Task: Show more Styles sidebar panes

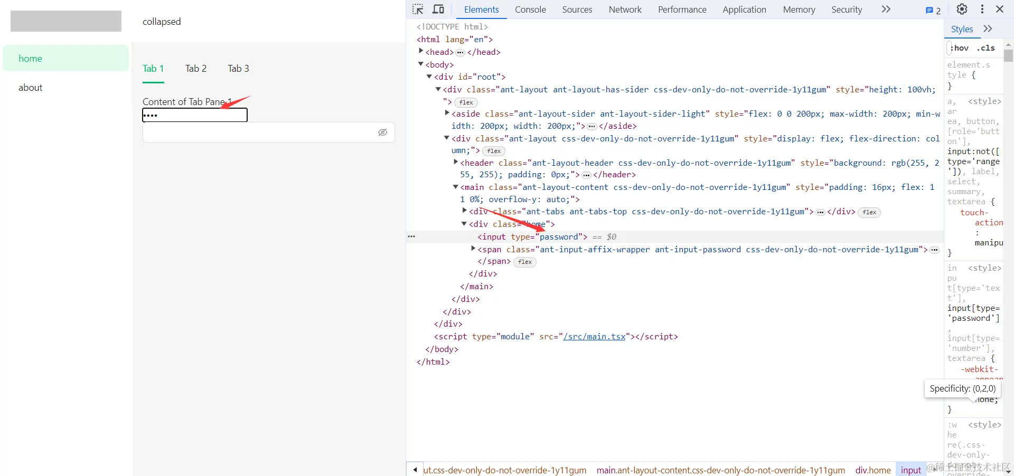Action: [x=988, y=29]
